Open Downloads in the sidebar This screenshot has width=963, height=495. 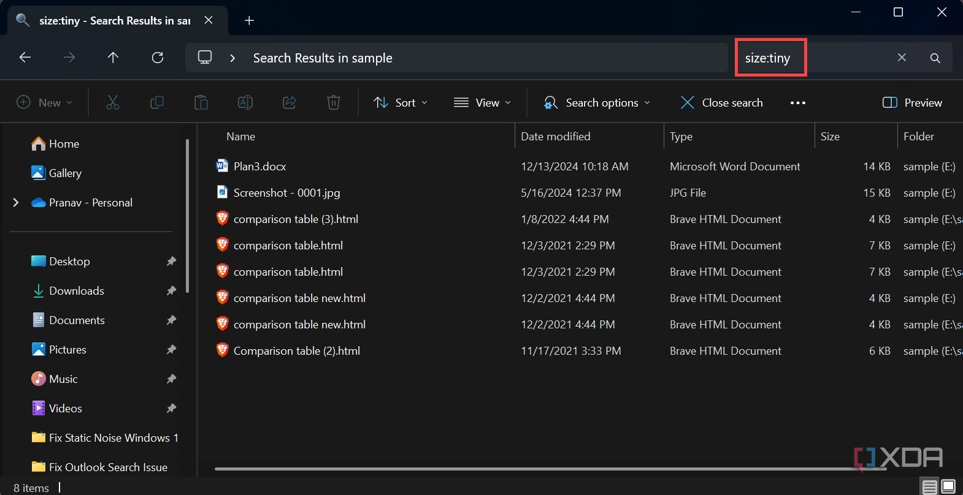point(67,291)
